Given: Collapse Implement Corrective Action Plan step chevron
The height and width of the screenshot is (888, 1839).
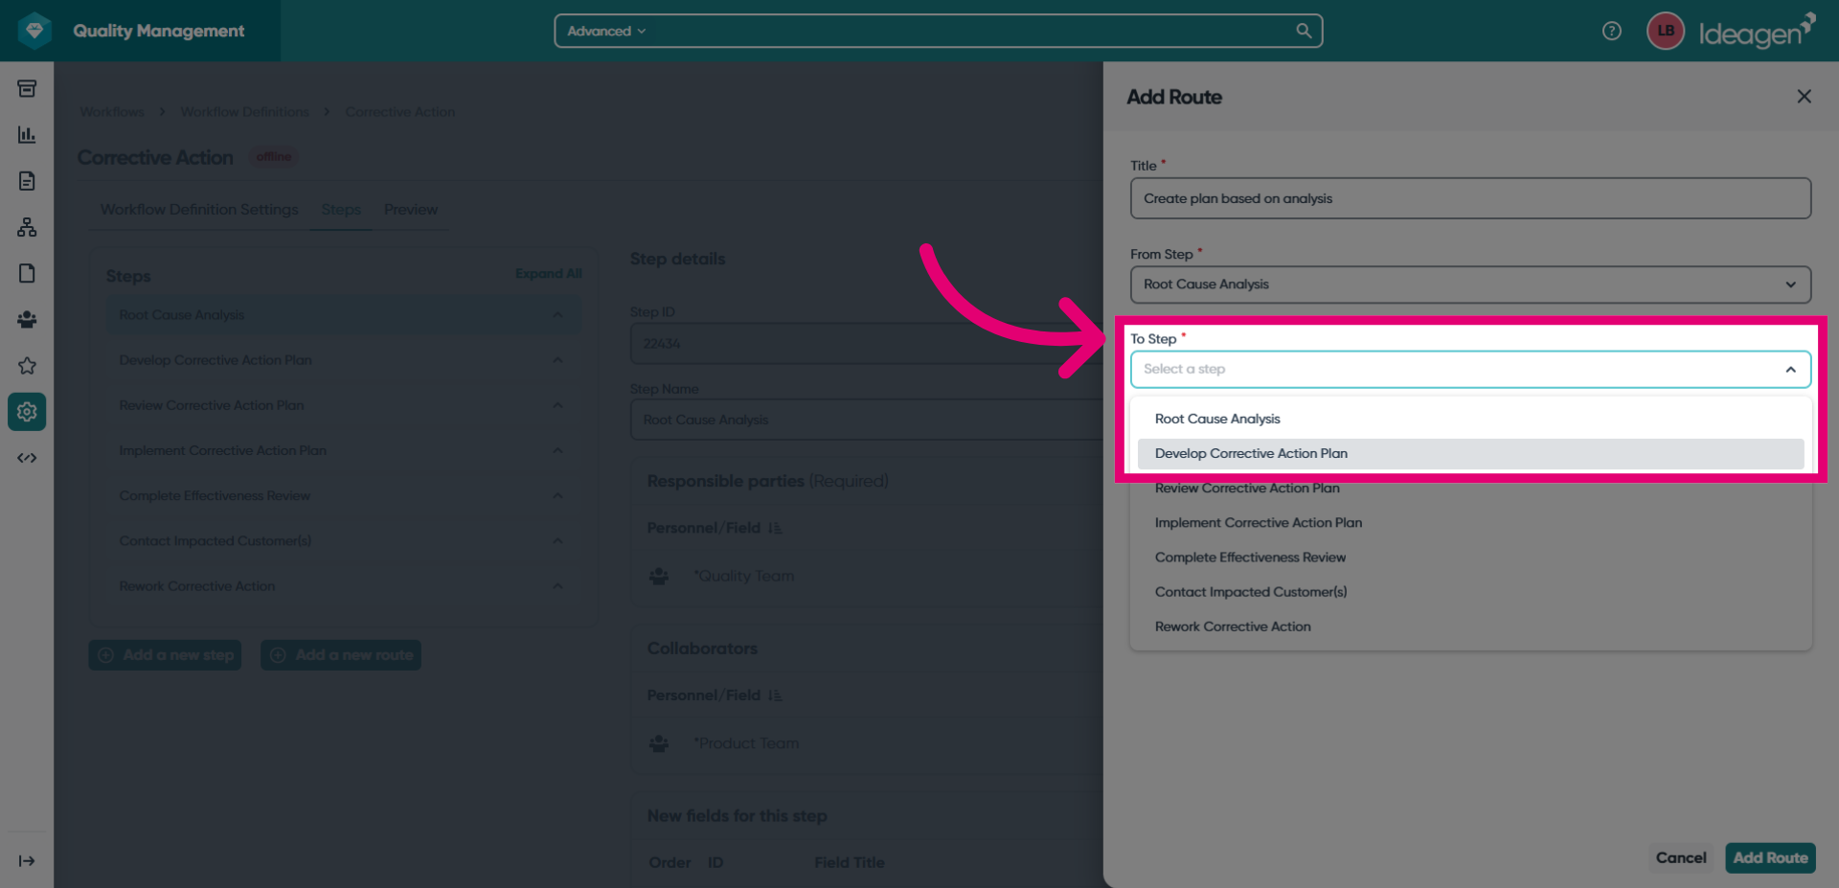Looking at the screenshot, I should 557,450.
